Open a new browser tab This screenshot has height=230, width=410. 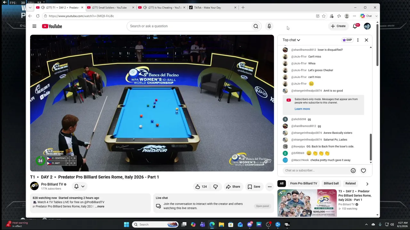[243, 7]
